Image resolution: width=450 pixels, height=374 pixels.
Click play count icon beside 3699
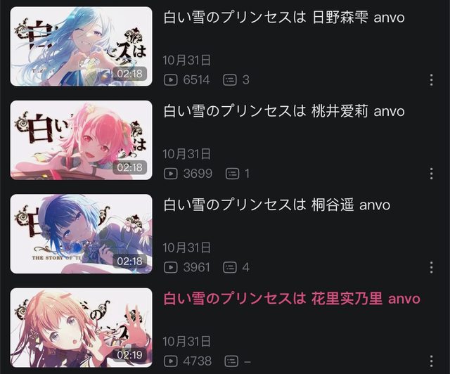coord(171,174)
